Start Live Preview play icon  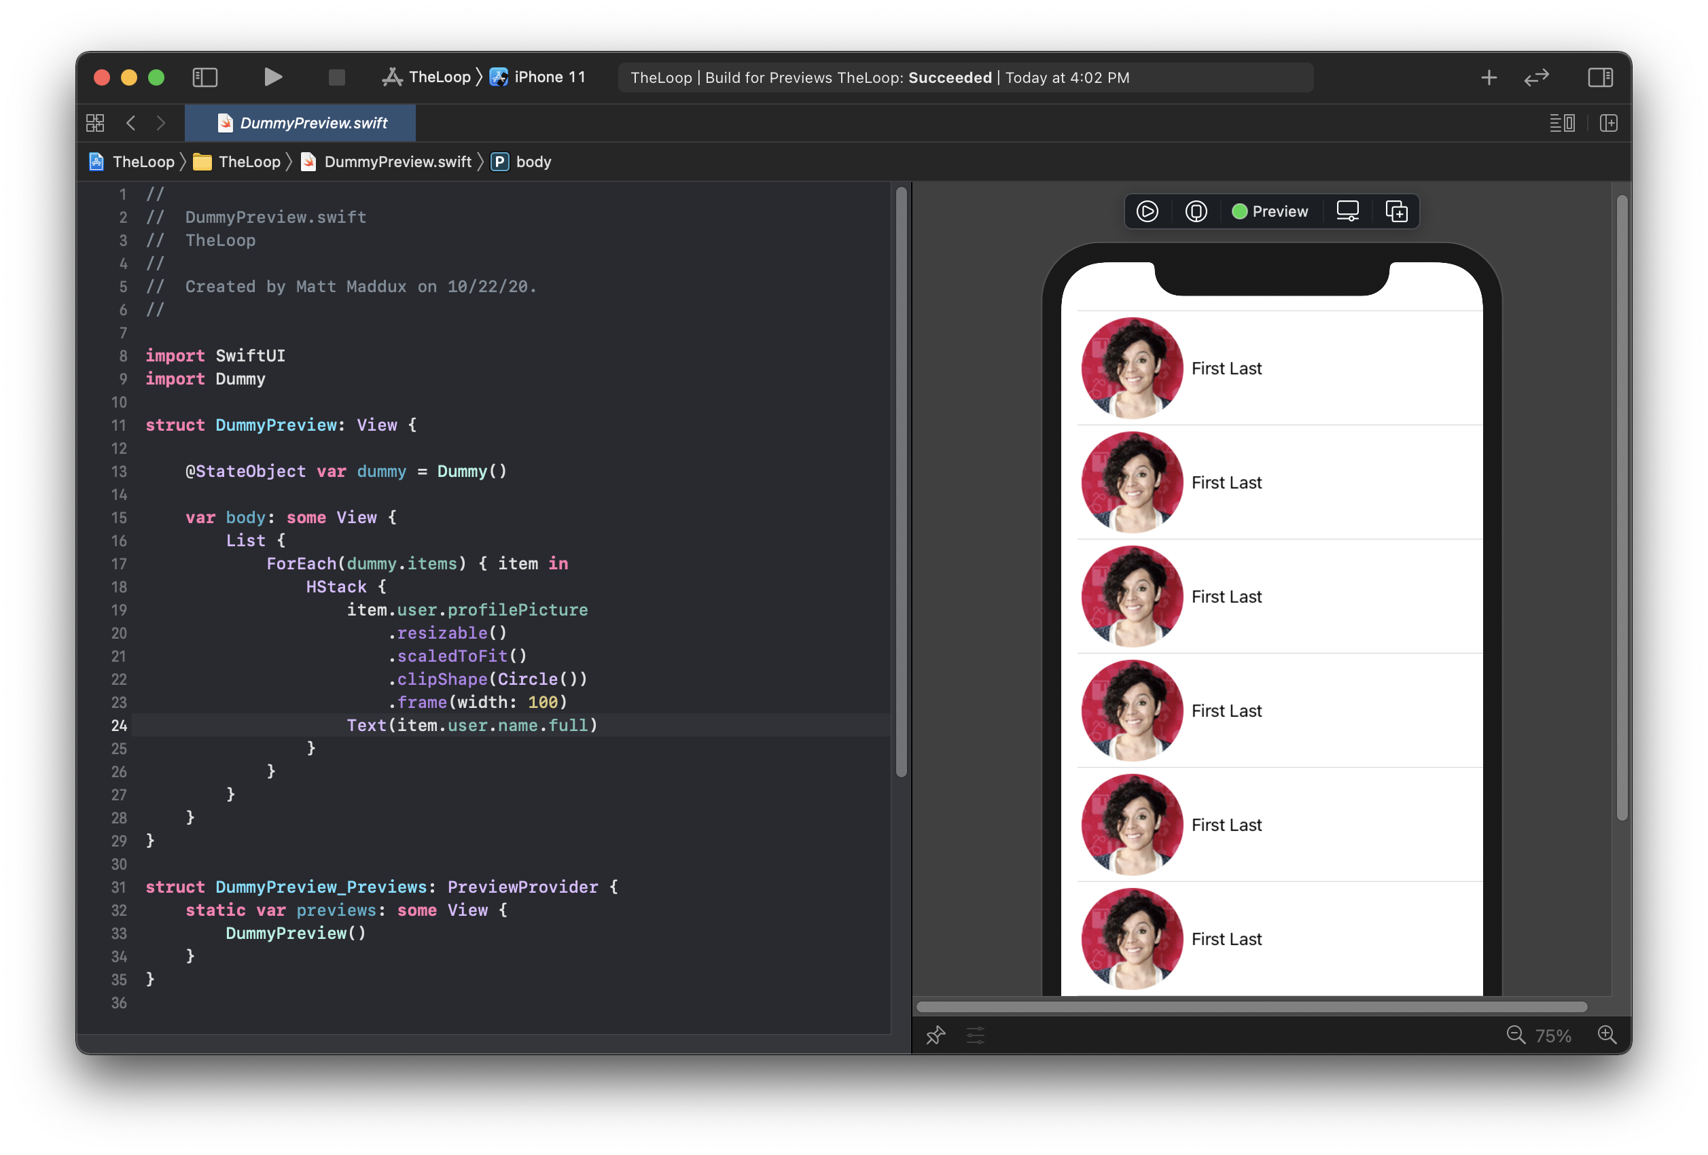pyautogui.click(x=1147, y=211)
